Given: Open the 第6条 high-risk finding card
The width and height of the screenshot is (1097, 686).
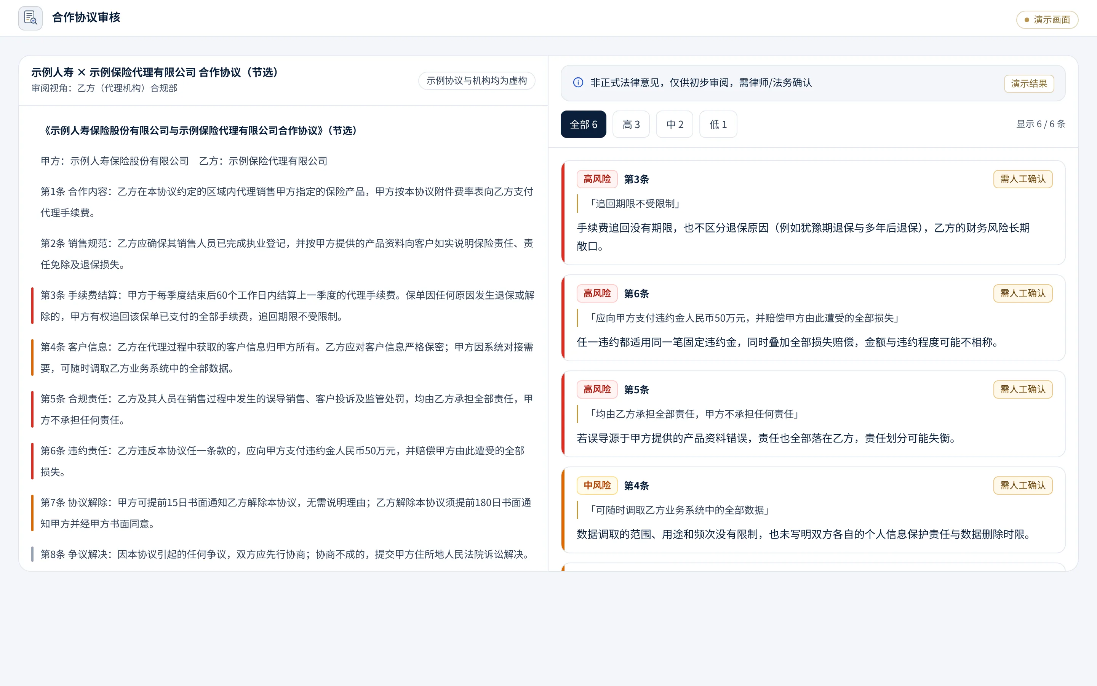Looking at the screenshot, I should [813, 318].
